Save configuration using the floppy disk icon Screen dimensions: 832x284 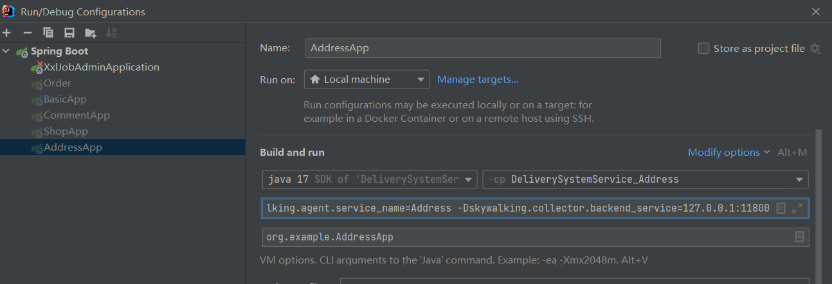[x=69, y=33]
